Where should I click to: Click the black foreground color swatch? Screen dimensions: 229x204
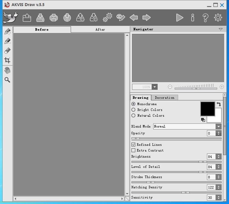coord(208,109)
